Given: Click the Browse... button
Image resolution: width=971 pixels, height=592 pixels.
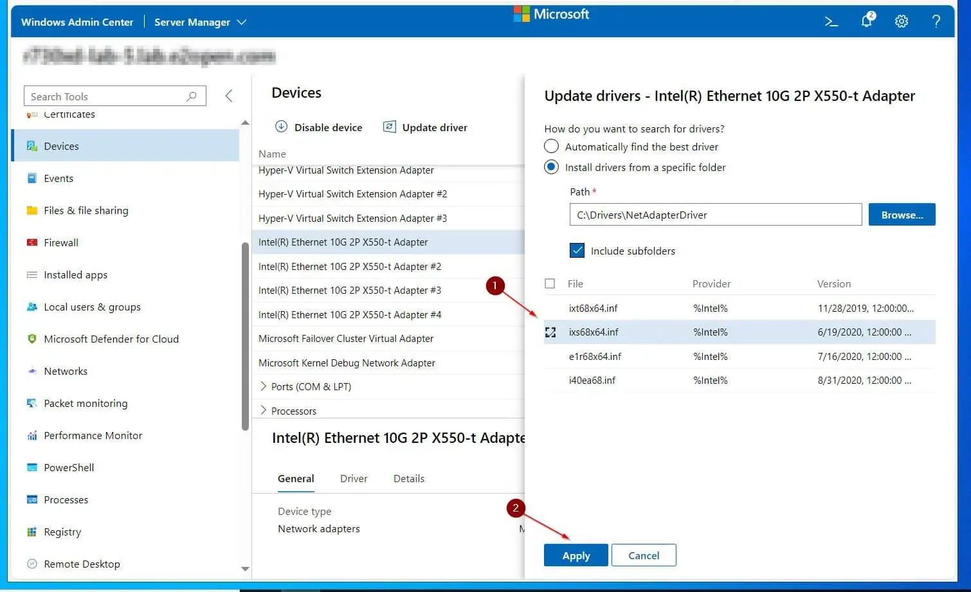Looking at the screenshot, I should tap(902, 215).
